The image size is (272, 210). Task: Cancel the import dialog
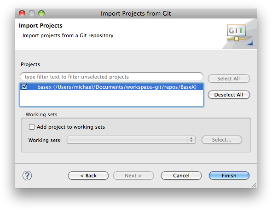[181, 176]
